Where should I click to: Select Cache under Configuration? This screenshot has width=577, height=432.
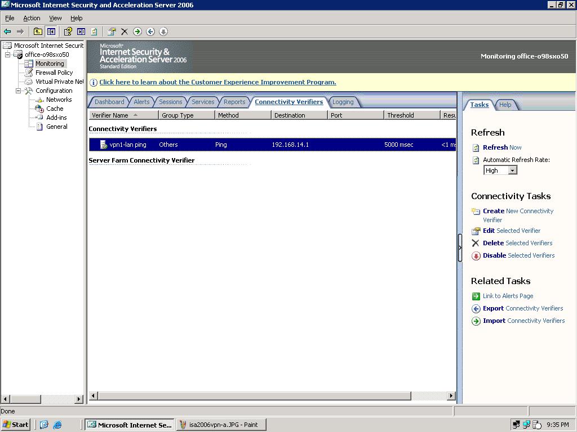55,109
